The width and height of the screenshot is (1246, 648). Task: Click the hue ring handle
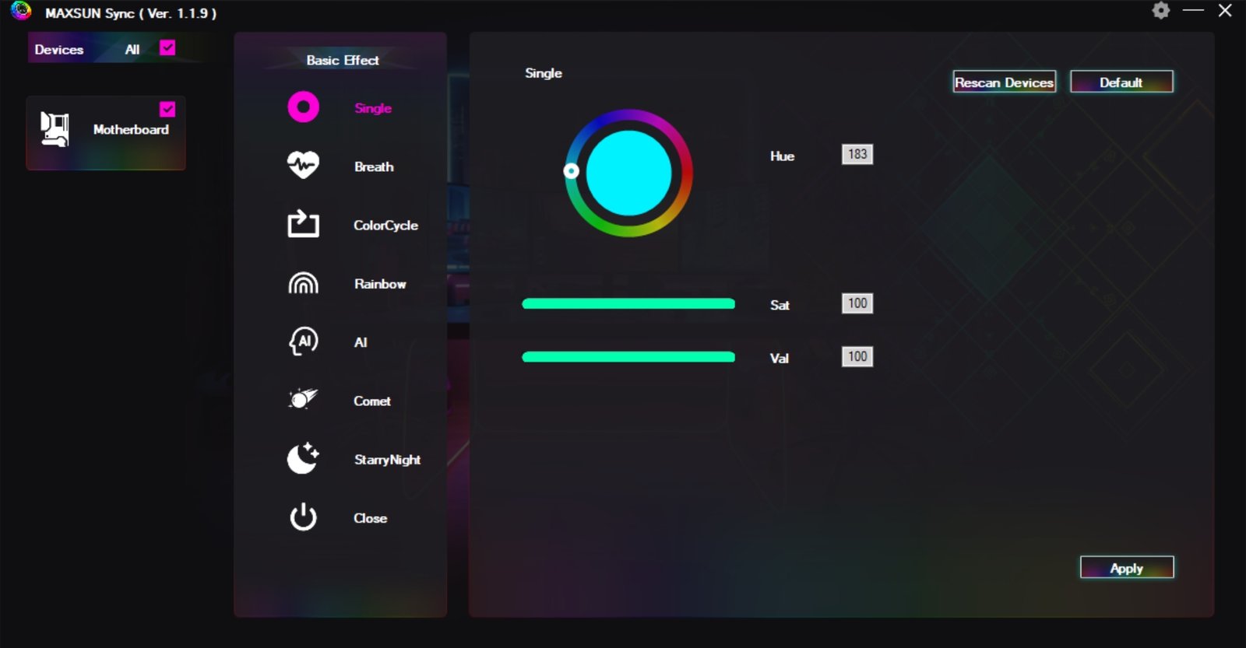tap(571, 171)
